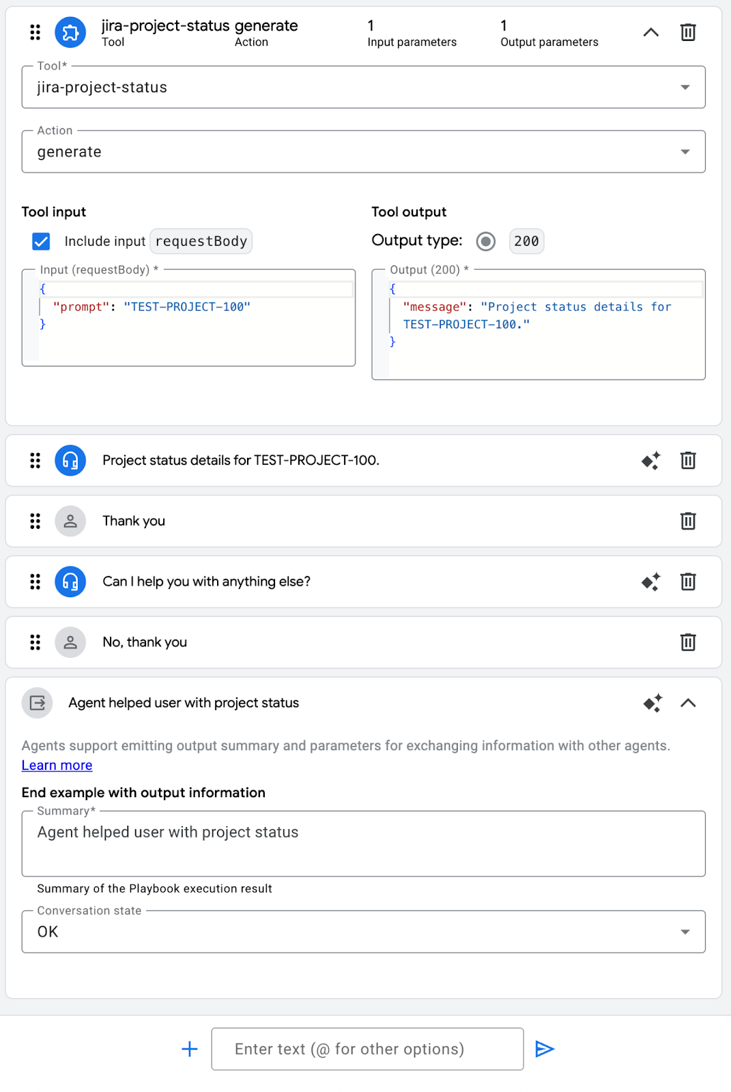The image size is (731, 1092).
Task: Click drag handle for Thank you row
Action: [35, 521]
